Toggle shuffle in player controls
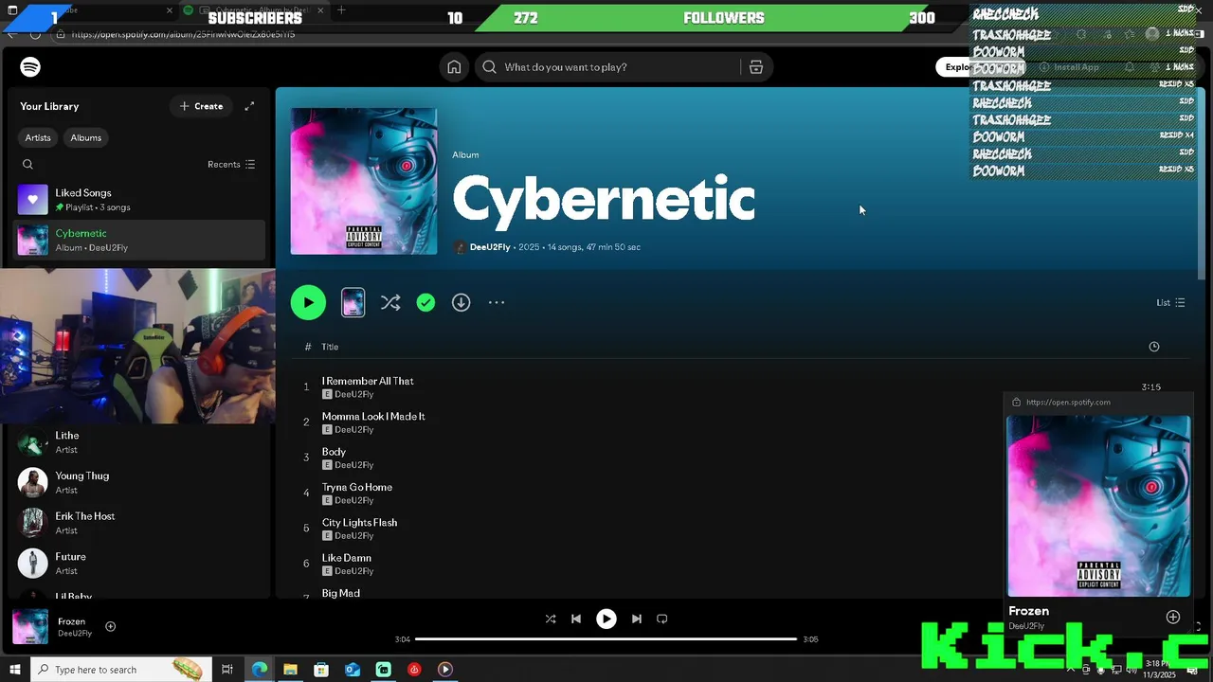 [x=551, y=619]
